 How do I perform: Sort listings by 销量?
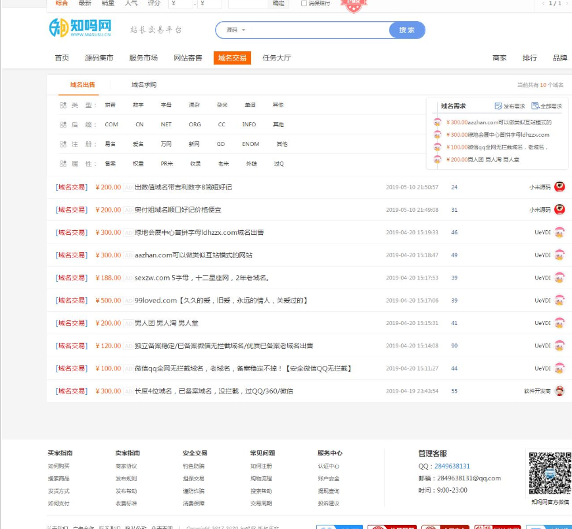(x=108, y=3)
